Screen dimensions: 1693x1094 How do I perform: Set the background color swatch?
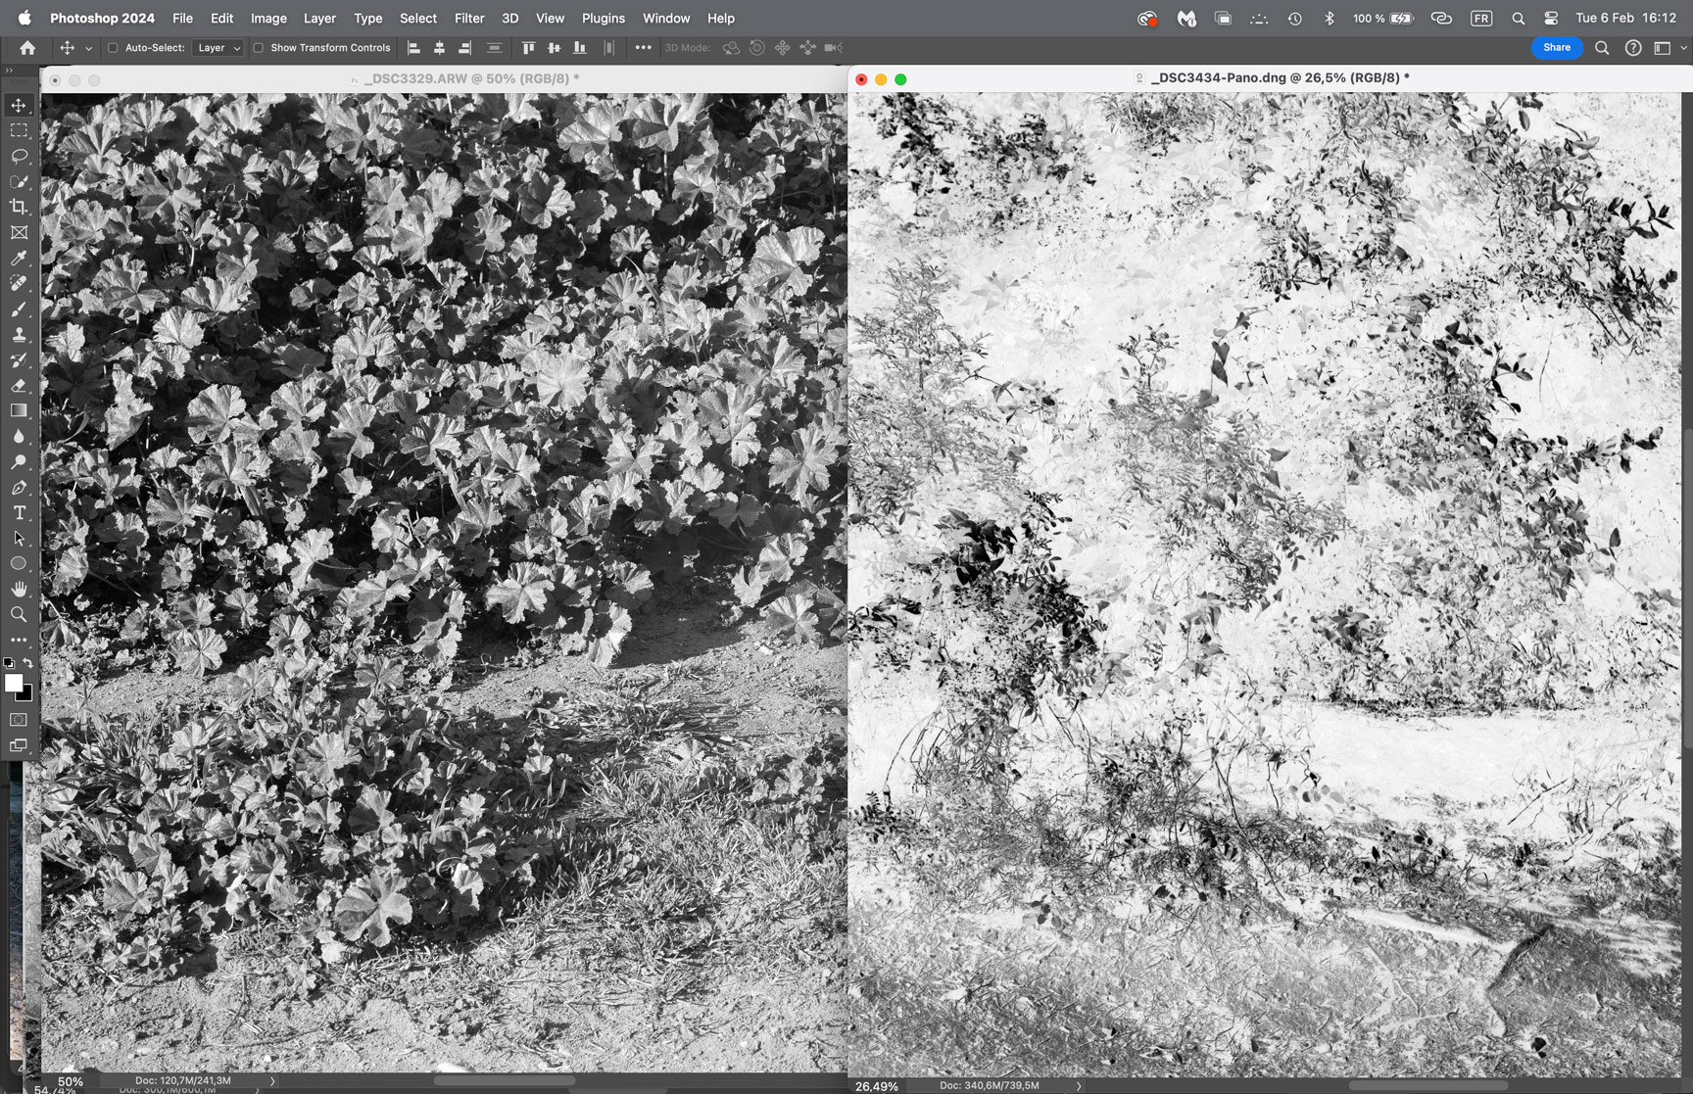(x=26, y=694)
